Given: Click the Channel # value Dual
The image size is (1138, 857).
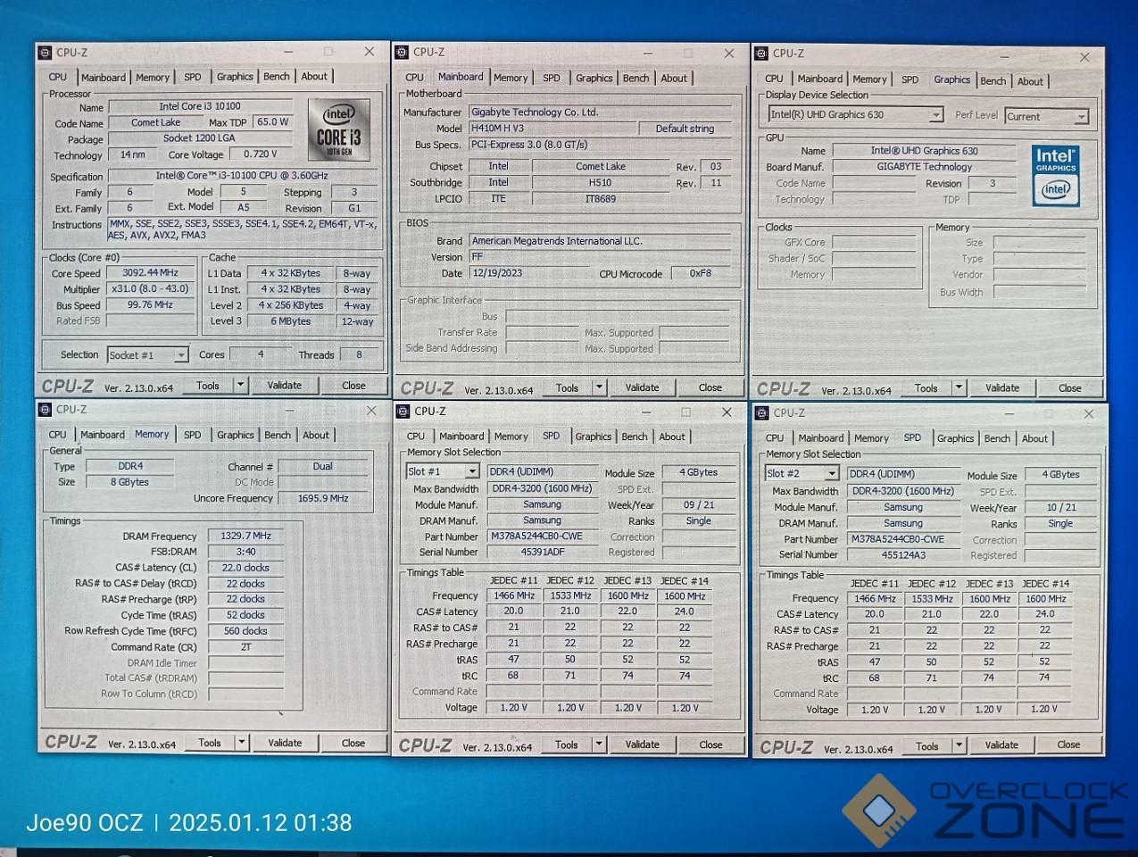Looking at the screenshot, I should click(x=322, y=466).
